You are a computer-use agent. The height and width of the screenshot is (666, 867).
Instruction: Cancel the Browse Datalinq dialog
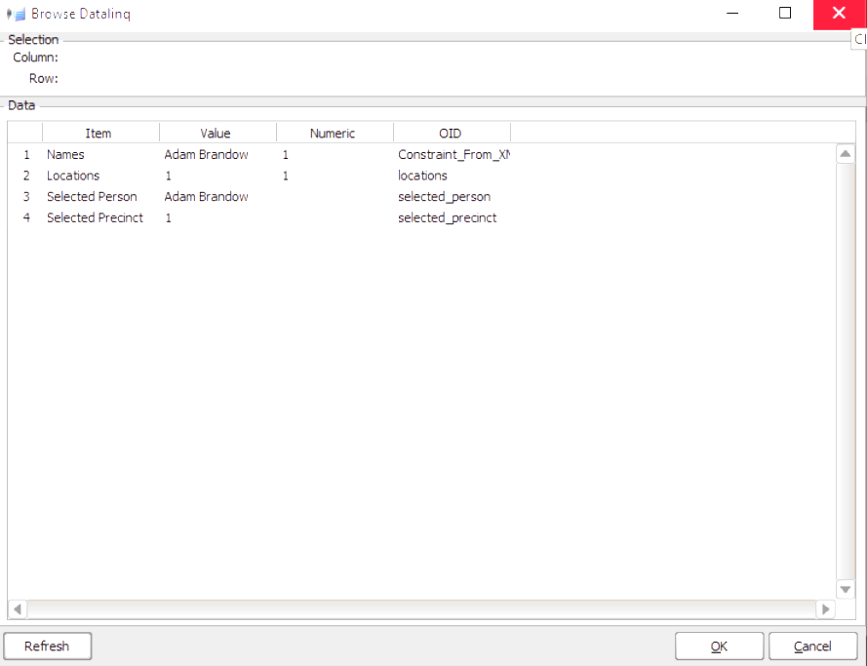click(x=812, y=646)
